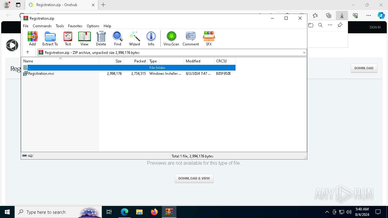The height and width of the screenshot is (218, 388).
Task: Click search icon in downloads panel
Action: [320, 25]
